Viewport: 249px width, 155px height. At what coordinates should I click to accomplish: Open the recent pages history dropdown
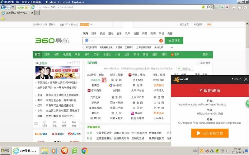tap(13, 7)
